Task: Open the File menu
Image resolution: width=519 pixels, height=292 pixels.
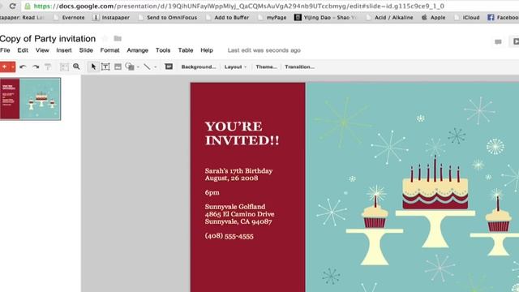Action: (x=5, y=50)
